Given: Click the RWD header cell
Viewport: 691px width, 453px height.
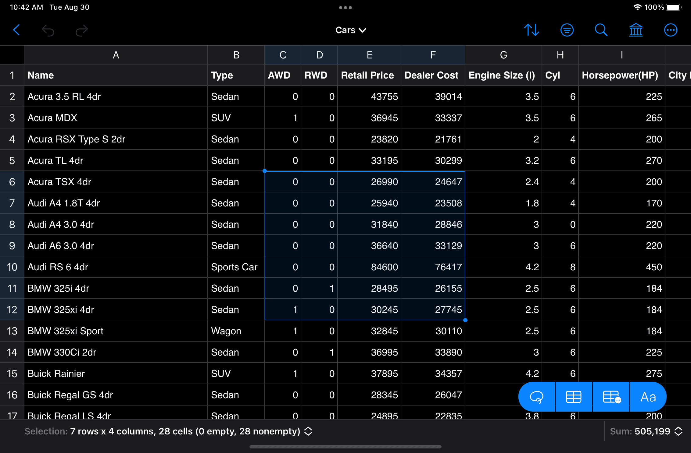Looking at the screenshot, I should point(319,75).
